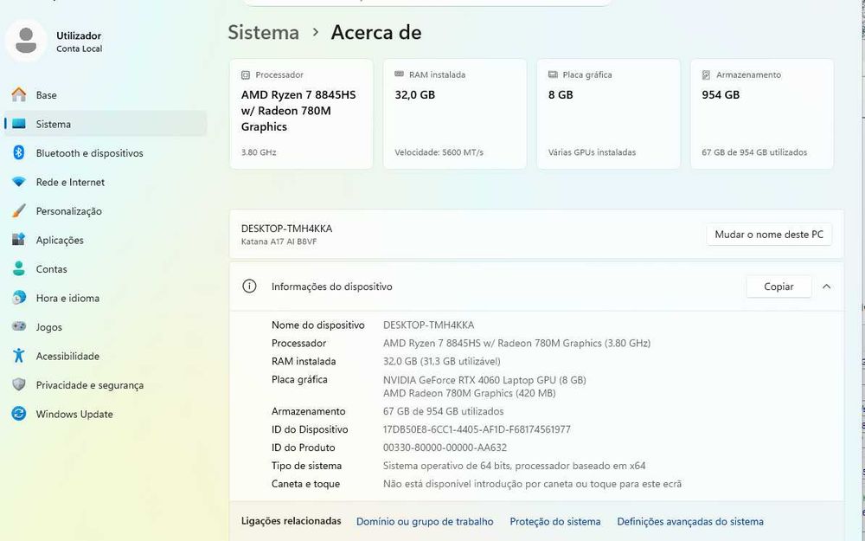Viewport: 865px width, 541px height.
Task: Click the Aplicações icon in sidebar
Action: pyautogui.click(x=19, y=240)
